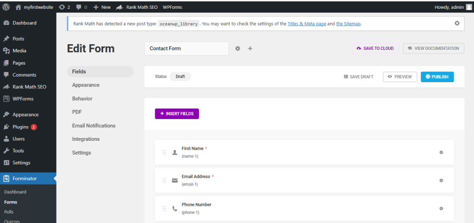Image resolution: width=474 pixels, height=223 pixels.
Task: Click the Contact Form name input
Action: pyautogui.click(x=186, y=48)
